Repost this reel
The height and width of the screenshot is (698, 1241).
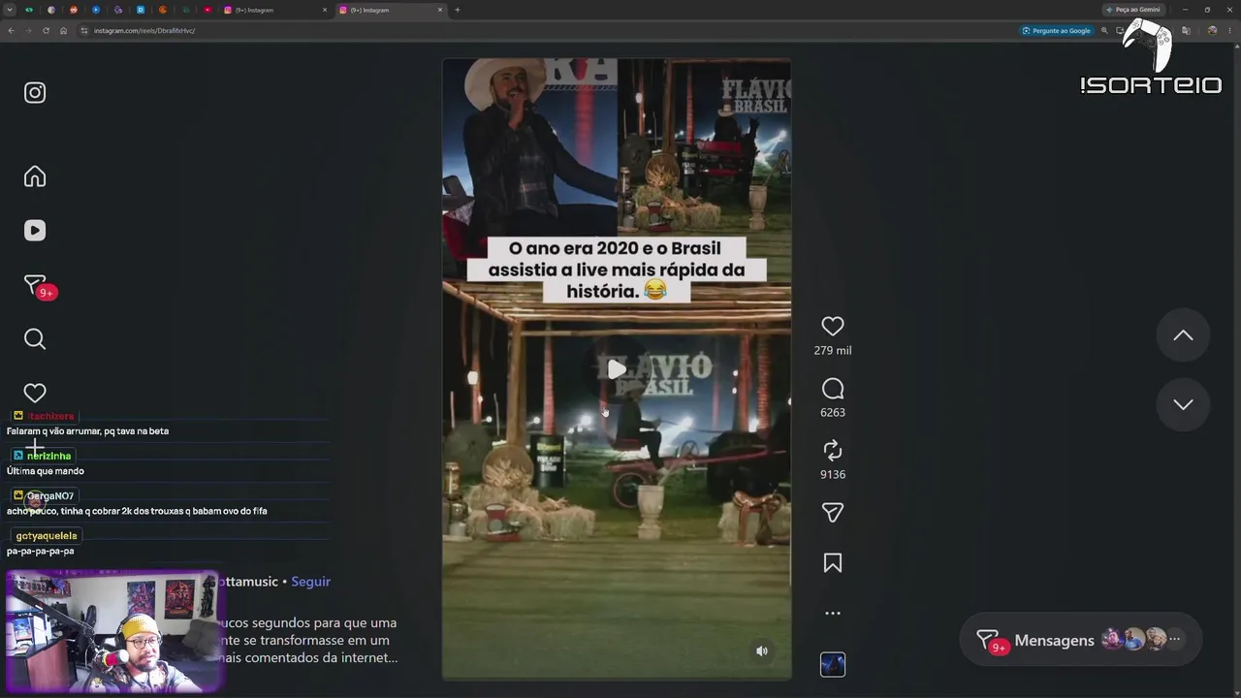pos(833,450)
